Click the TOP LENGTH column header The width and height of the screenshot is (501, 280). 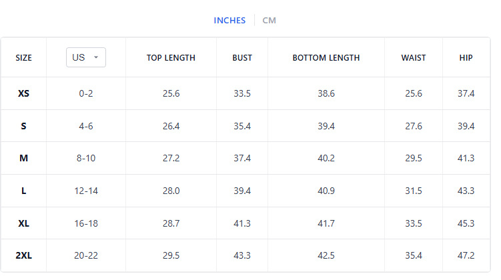coord(171,58)
